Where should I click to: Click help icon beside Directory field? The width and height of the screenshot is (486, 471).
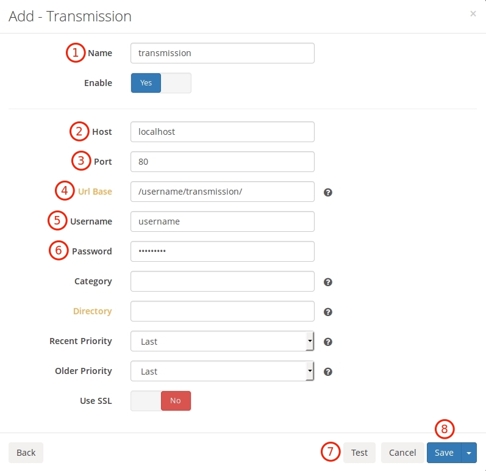[x=327, y=312]
